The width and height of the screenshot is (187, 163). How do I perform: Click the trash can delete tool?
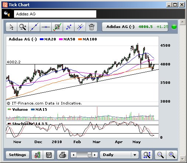tap(91, 27)
